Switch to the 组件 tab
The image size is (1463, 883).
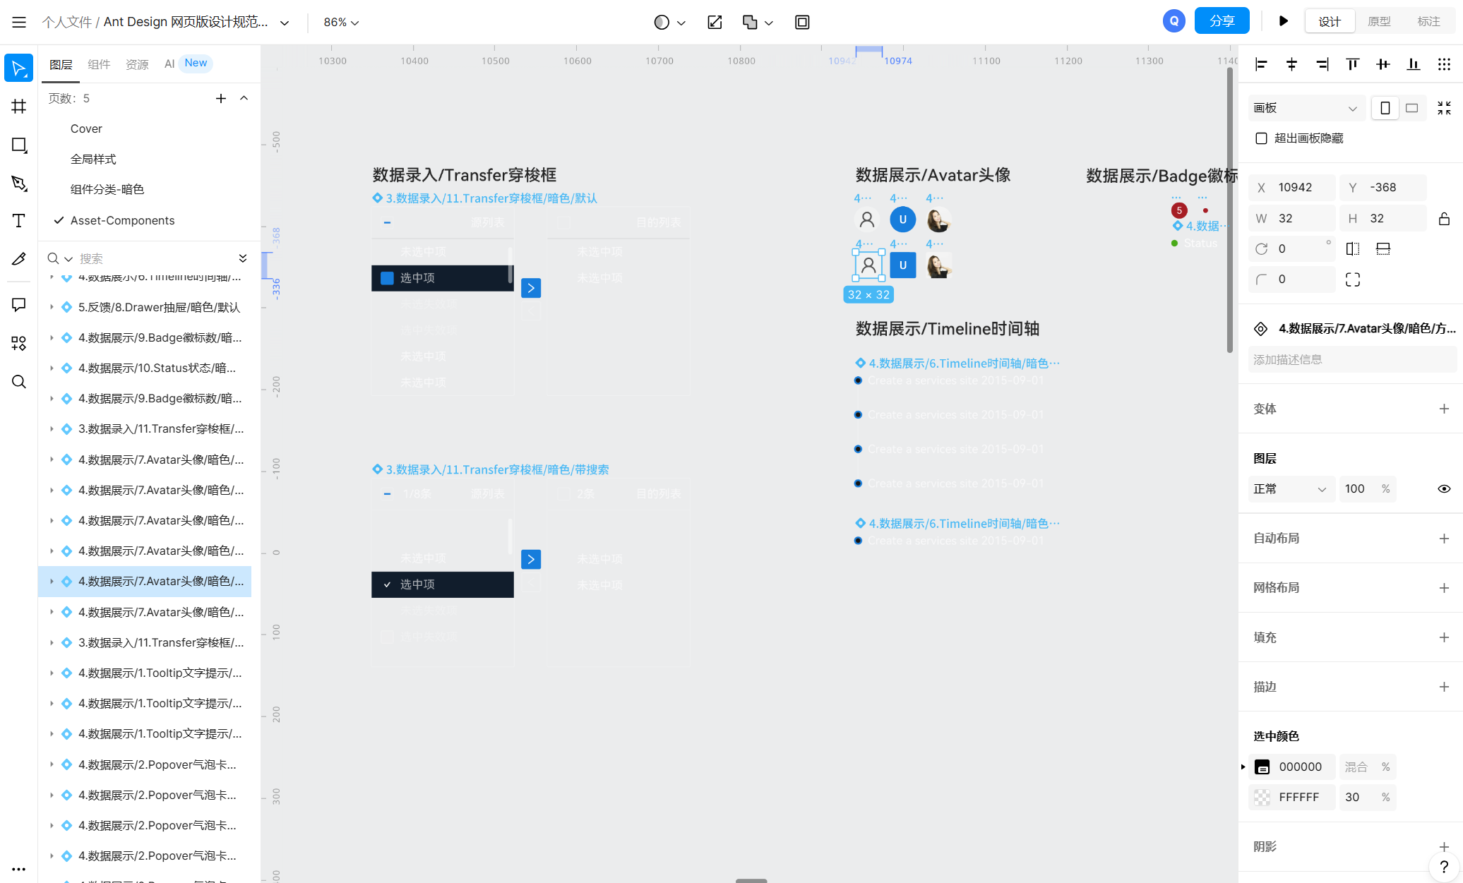(99, 64)
